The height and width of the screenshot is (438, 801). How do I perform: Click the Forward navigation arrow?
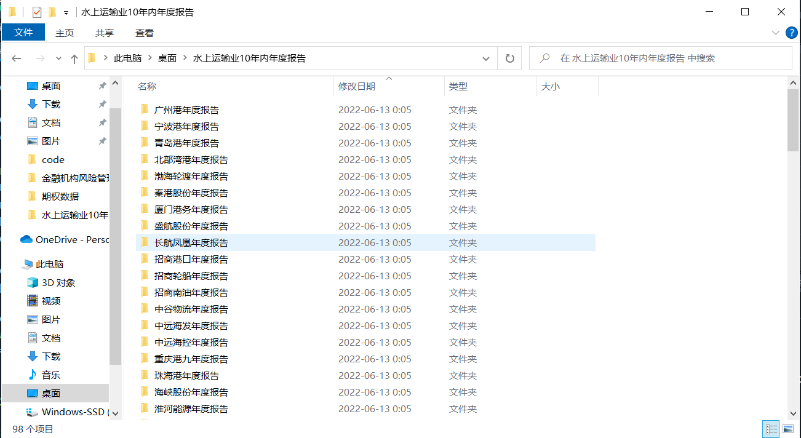coord(40,58)
